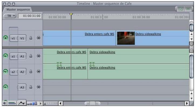The height and width of the screenshot is (107, 195).
Task: Mute the A3 track audible control
Action: pos(5,87)
